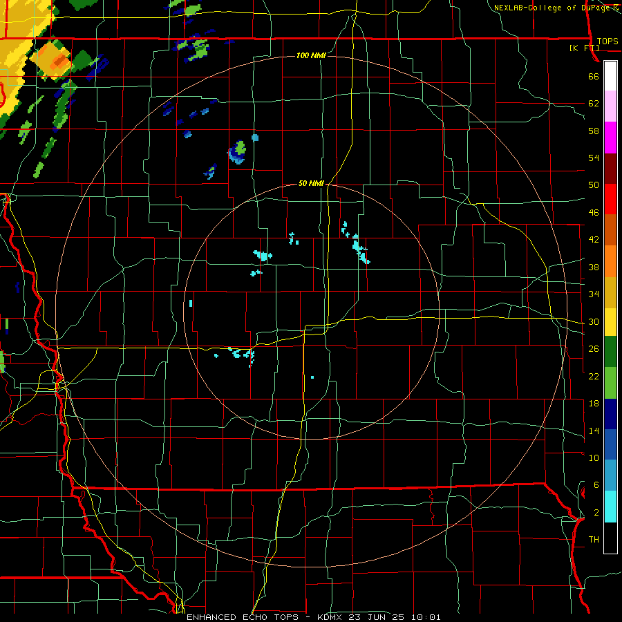Screen dimensions: 622x622
Task: Select the navy blue legend swatch
Action: pos(610,414)
